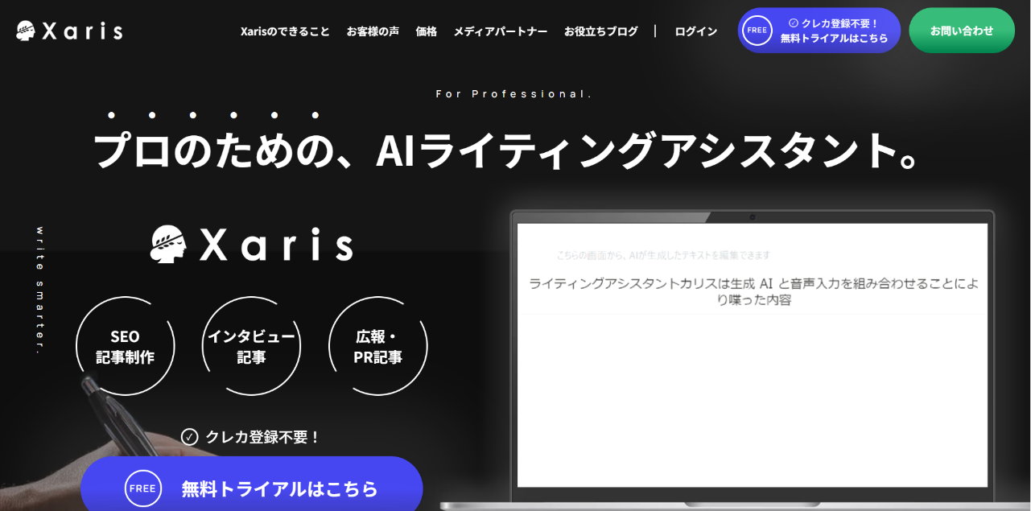
Task: Select the SEO記事制作 circle
Action: [x=125, y=346]
